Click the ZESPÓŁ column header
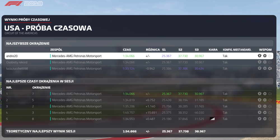The width and height of the screenshot is (280, 140). point(56,50)
